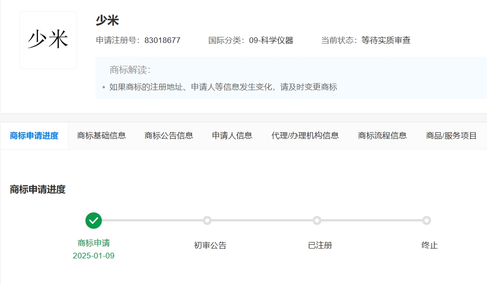487x285 pixels.
Task: Click the progress timeline bar
Action: [262, 220]
